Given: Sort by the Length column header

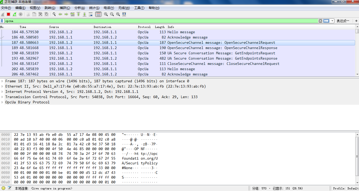Looking at the screenshot, I should pyautogui.click(x=160, y=27).
